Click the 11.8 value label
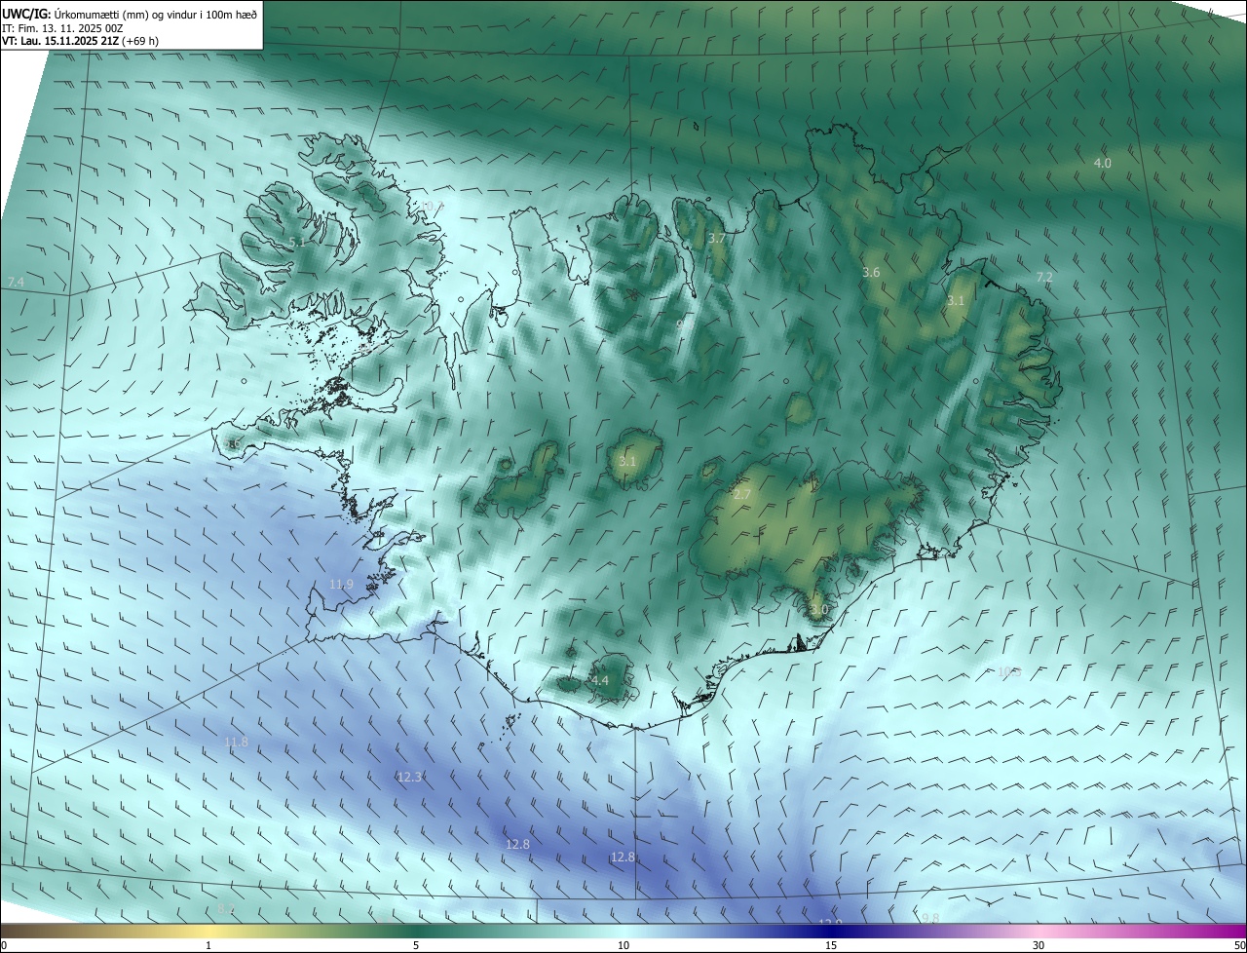Viewport: 1247px width, 953px height. coord(236,742)
